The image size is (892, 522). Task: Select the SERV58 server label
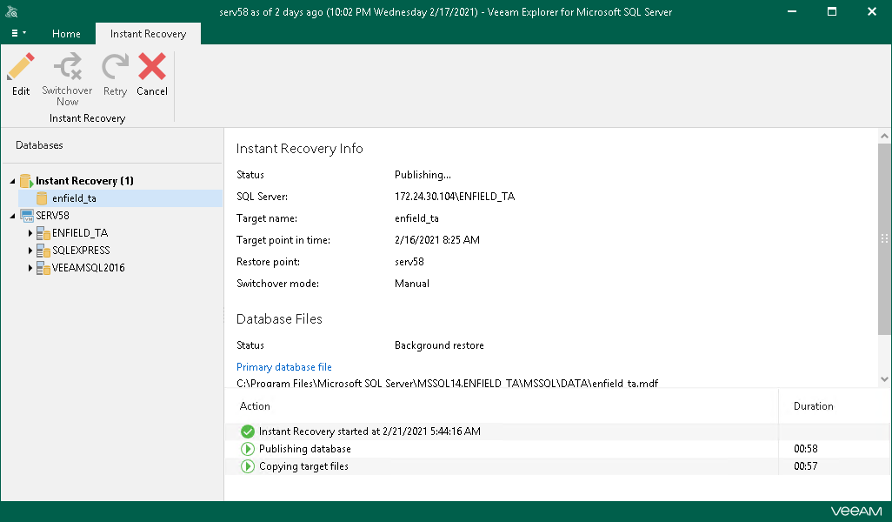[52, 216]
